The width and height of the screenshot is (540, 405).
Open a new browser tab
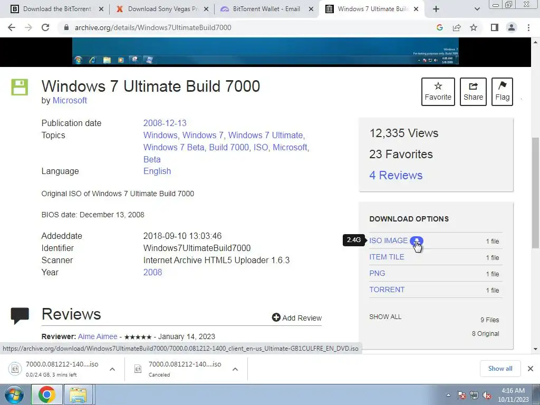click(x=436, y=9)
